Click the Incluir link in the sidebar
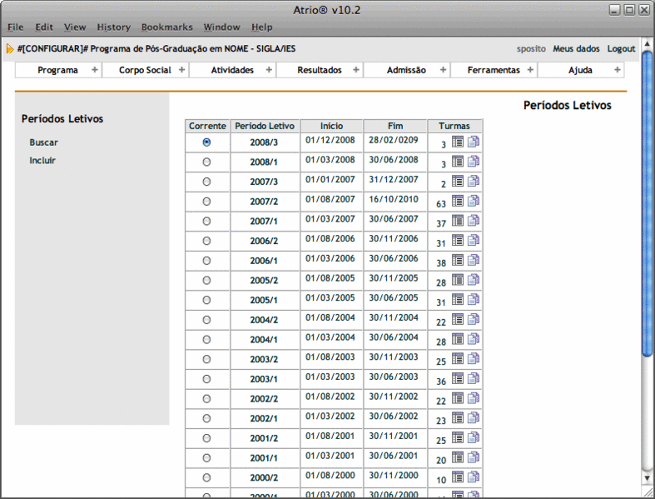The image size is (655, 499). [42, 160]
